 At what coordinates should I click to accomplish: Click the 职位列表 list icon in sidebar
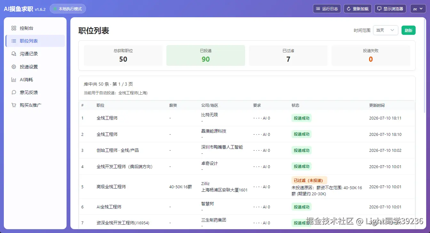13,41
